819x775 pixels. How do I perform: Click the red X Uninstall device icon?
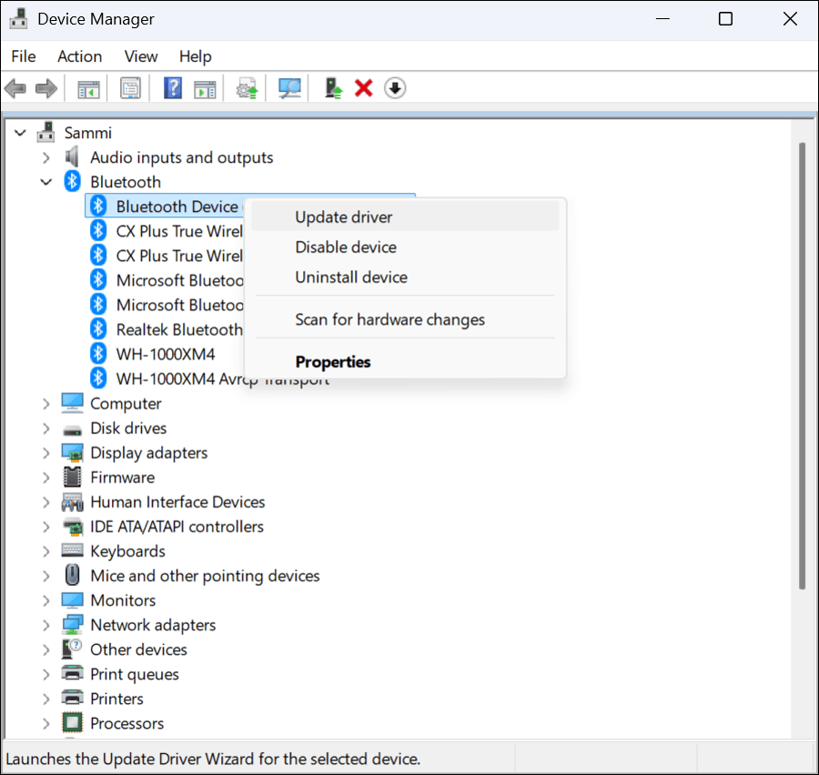[x=364, y=88]
